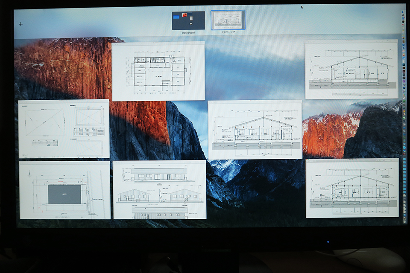The height and width of the screenshot is (273, 410).
Task: Open the section drawing window below the Dock's Finder icon
Action: pyautogui.click(x=351, y=70)
